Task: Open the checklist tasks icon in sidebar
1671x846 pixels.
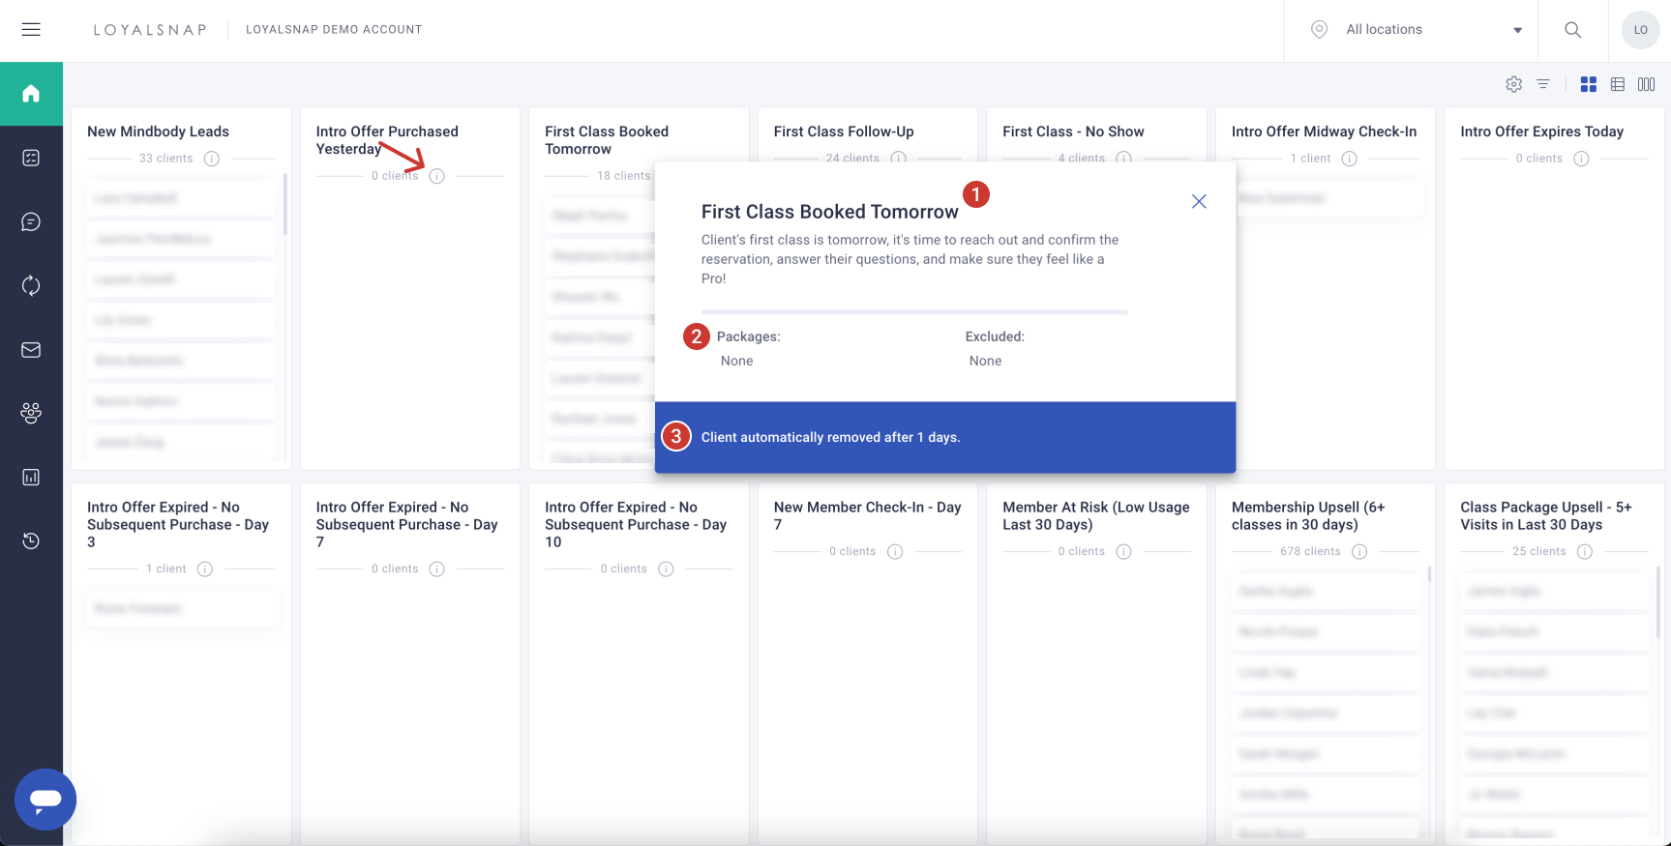Action: click(x=31, y=158)
